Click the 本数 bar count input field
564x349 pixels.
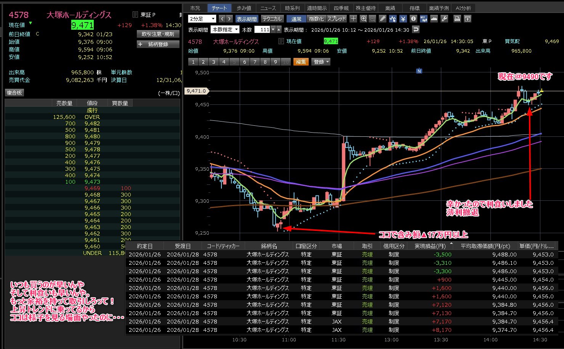coord(262,29)
